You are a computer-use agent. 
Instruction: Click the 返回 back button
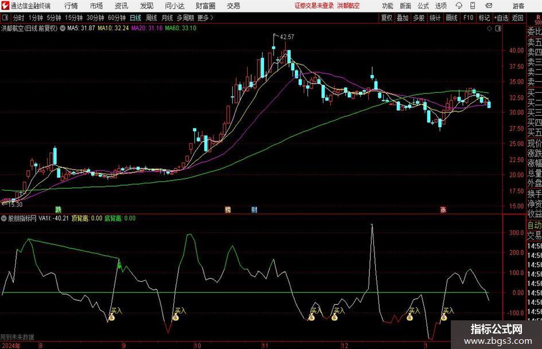517,18
